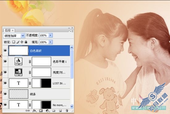Click mask link chain on 色彩平衡 1
Viewport: 170px width, 114px height.
30,61
